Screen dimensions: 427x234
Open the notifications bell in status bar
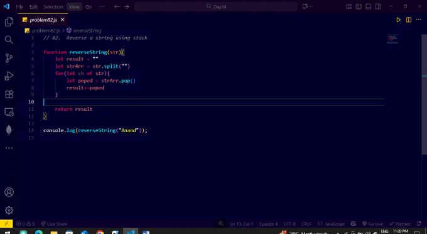[419, 224]
